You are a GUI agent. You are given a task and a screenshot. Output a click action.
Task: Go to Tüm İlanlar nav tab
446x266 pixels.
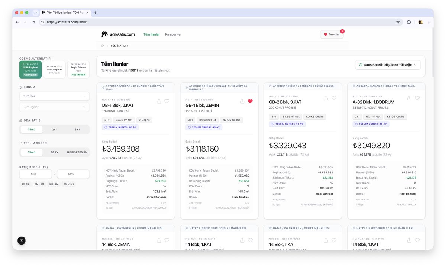pyautogui.click(x=152, y=34)
